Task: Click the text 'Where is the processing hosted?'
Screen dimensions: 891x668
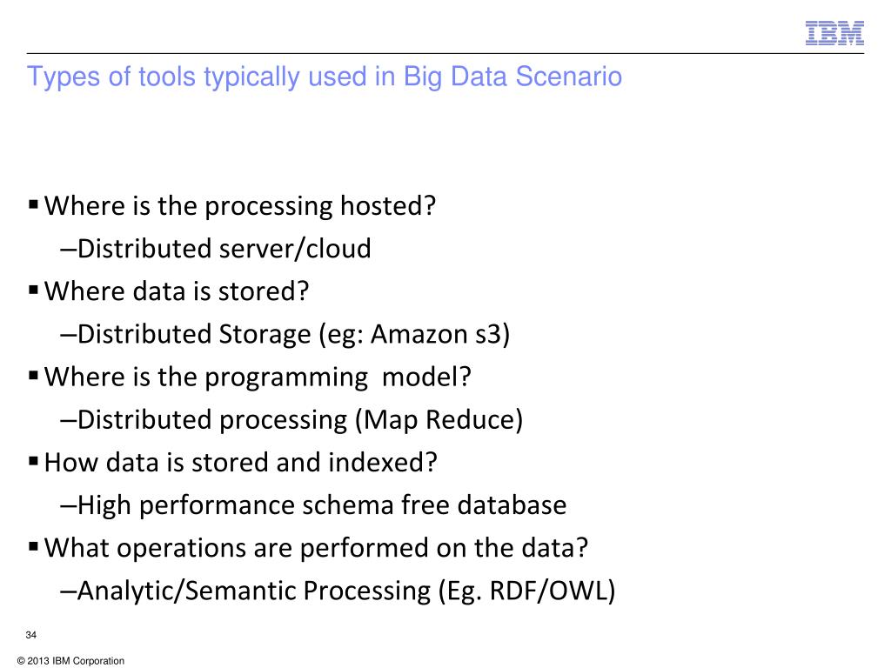Action: click(x=240, y=205)
